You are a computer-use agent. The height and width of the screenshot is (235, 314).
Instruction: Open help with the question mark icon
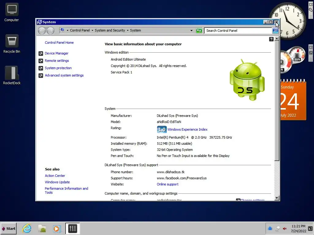[271, 39]
